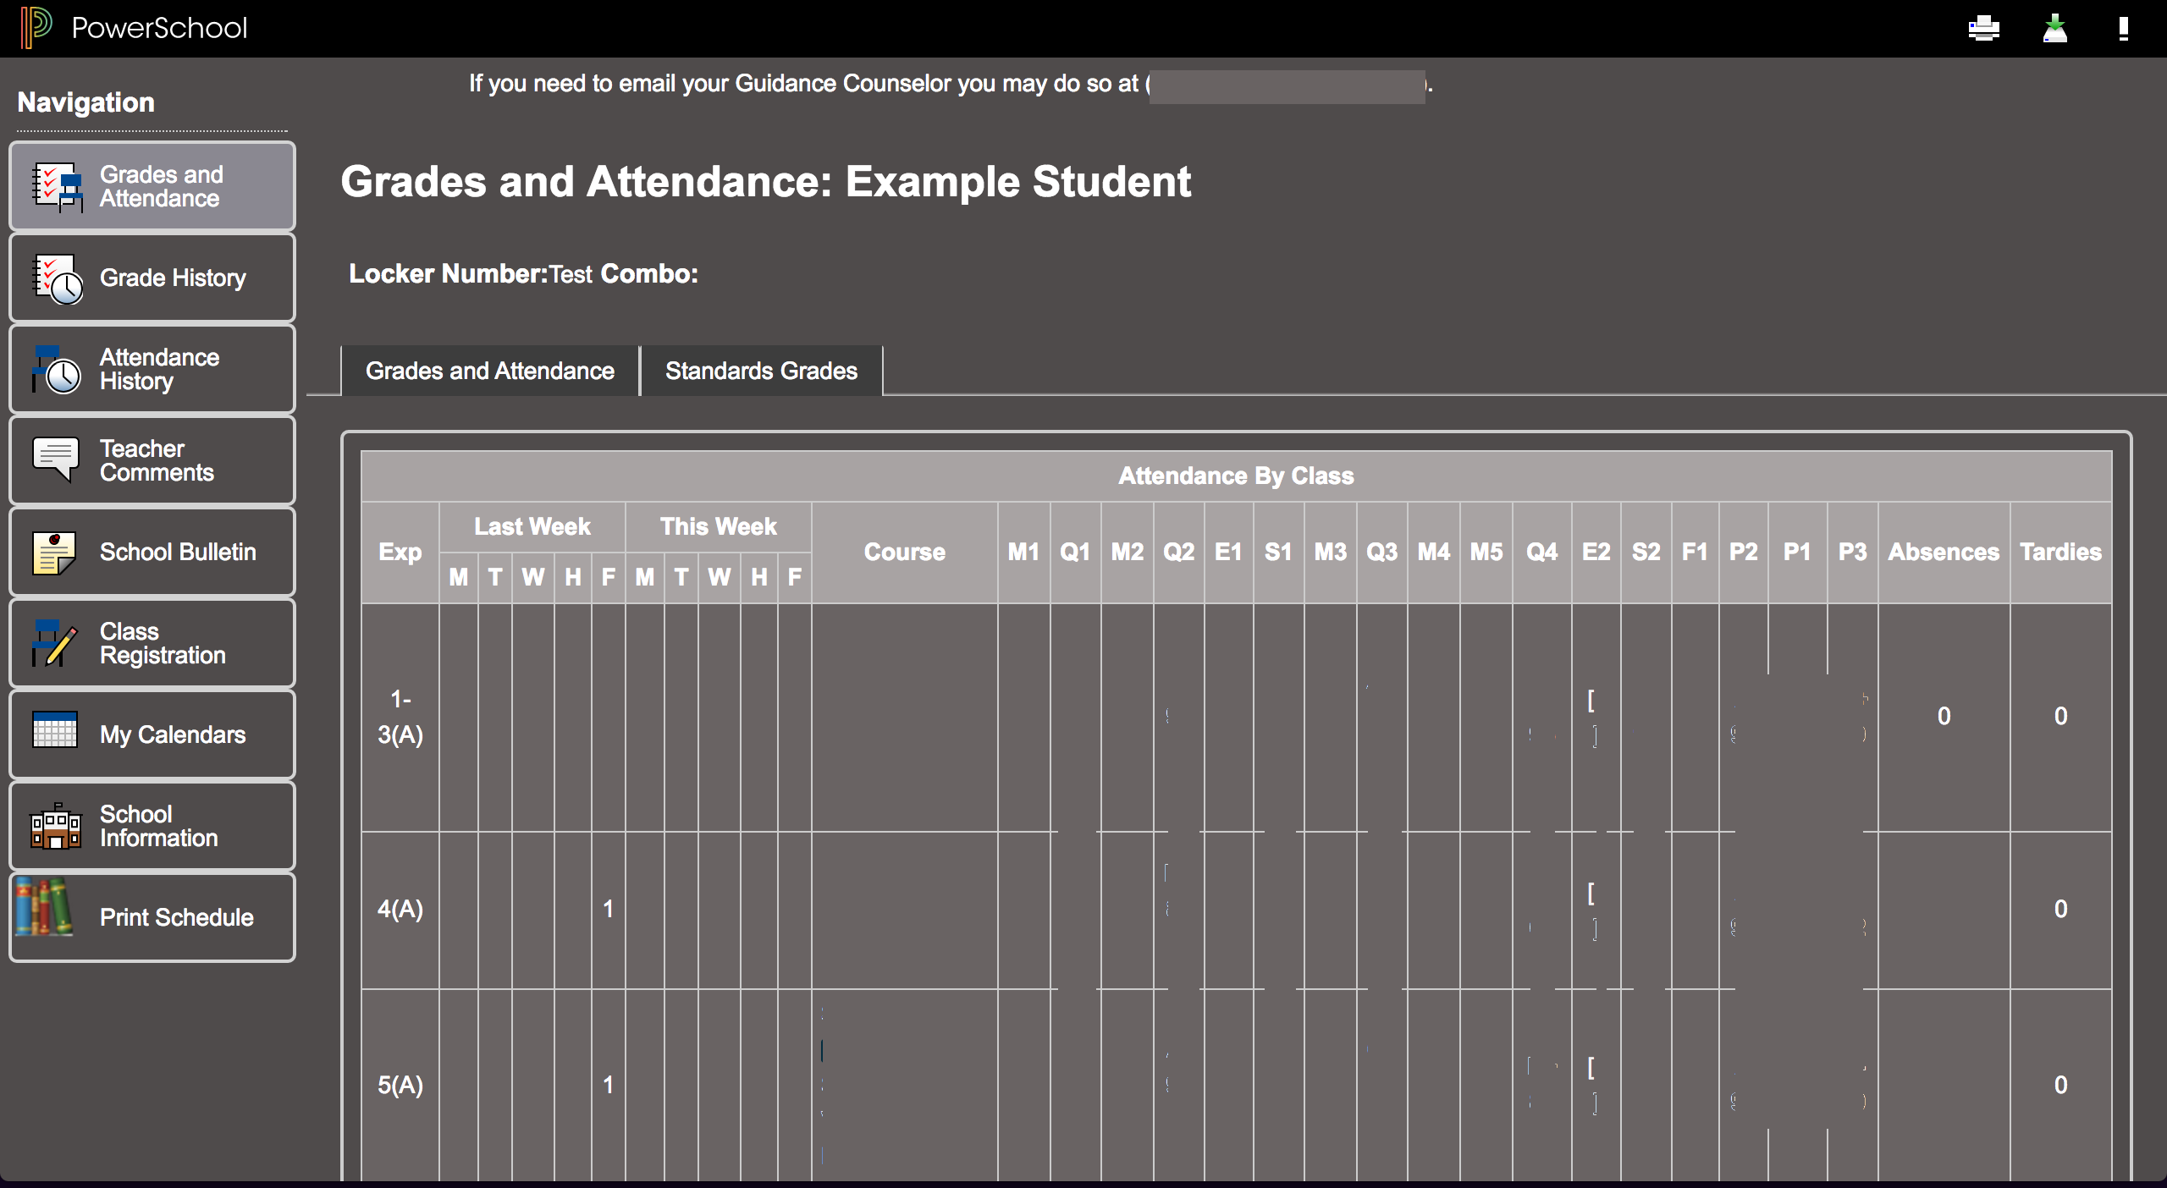The height and width of the screenshot is (1188, 2167).
Task: Click the E2 grade bracket for row 4(A)
Action: (x=1592, y=909)
